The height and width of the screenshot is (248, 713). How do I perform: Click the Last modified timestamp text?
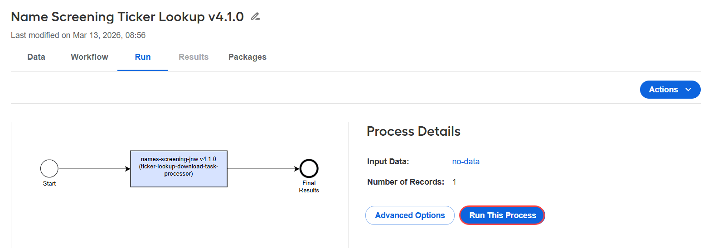coord(78,35)
